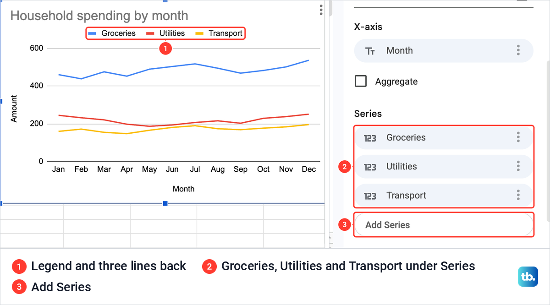
Task: Click the Groceries legend entry
Action: 112,33
